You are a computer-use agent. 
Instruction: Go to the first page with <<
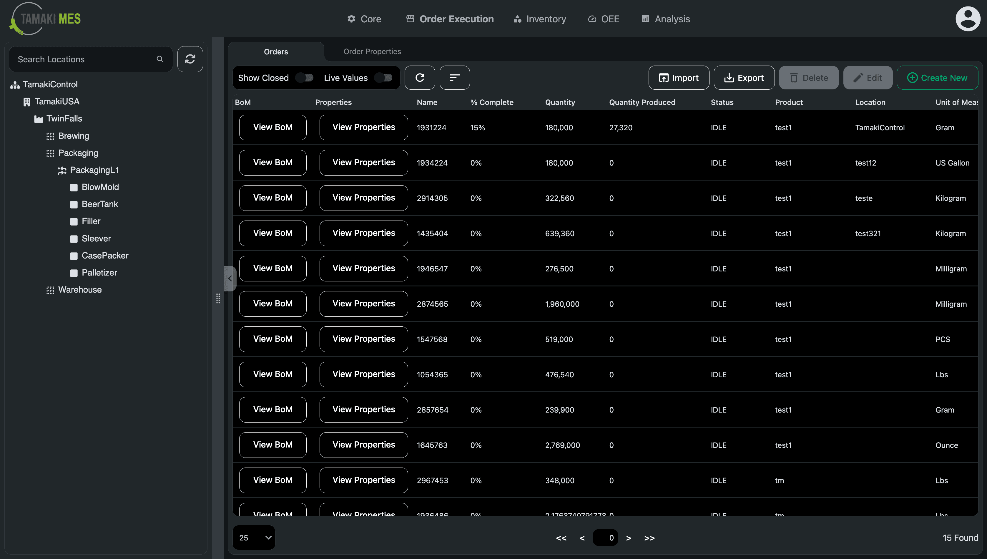coord(561,538)
